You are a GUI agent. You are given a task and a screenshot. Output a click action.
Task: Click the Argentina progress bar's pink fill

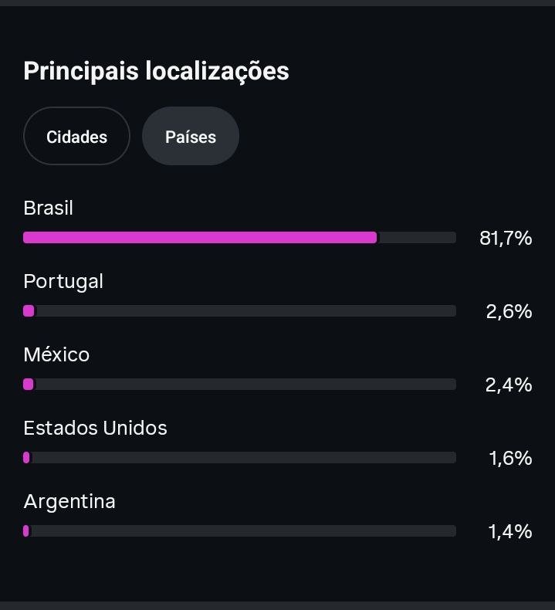click(26, 531)
